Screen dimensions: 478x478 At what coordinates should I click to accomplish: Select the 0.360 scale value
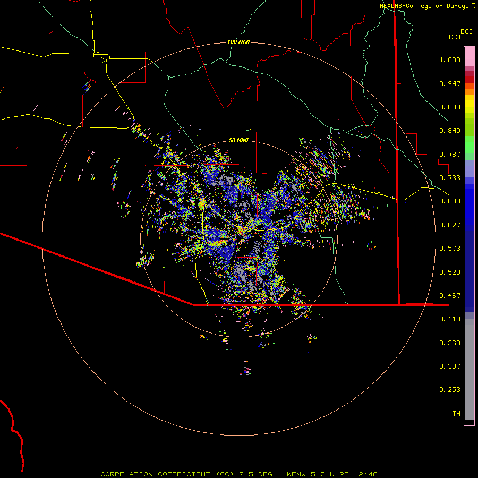(x=450, y=343)
